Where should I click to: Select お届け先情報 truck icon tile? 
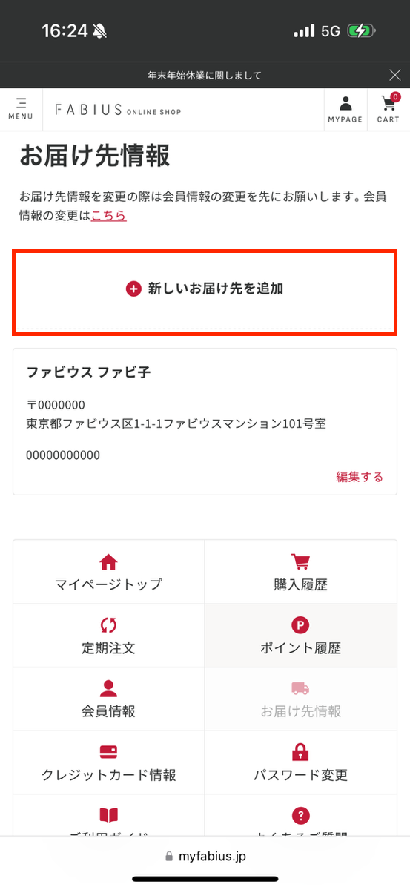300,699
